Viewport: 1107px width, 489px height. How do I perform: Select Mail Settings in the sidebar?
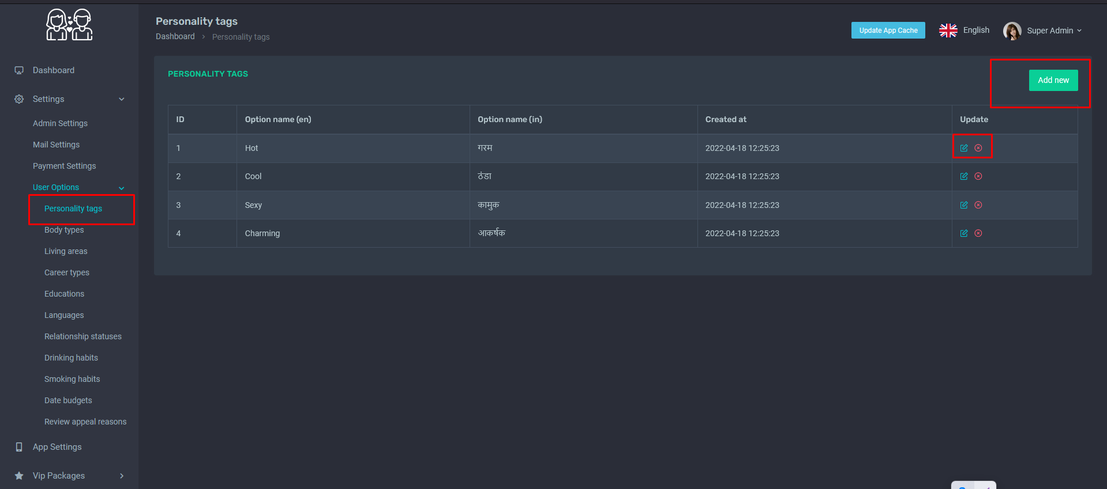point(57,145)
